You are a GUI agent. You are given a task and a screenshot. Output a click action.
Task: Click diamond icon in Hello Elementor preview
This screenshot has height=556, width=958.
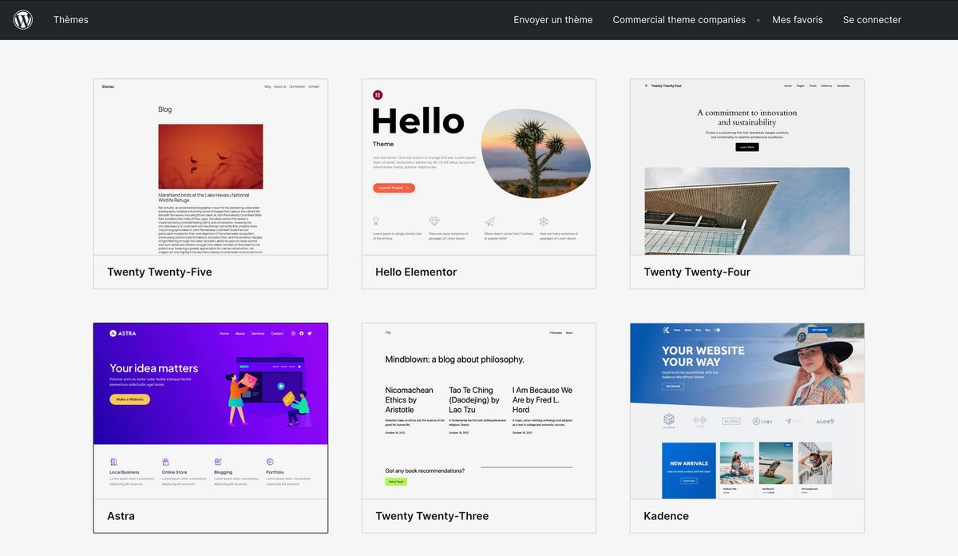pyautogui.click(x=434, y=221)
